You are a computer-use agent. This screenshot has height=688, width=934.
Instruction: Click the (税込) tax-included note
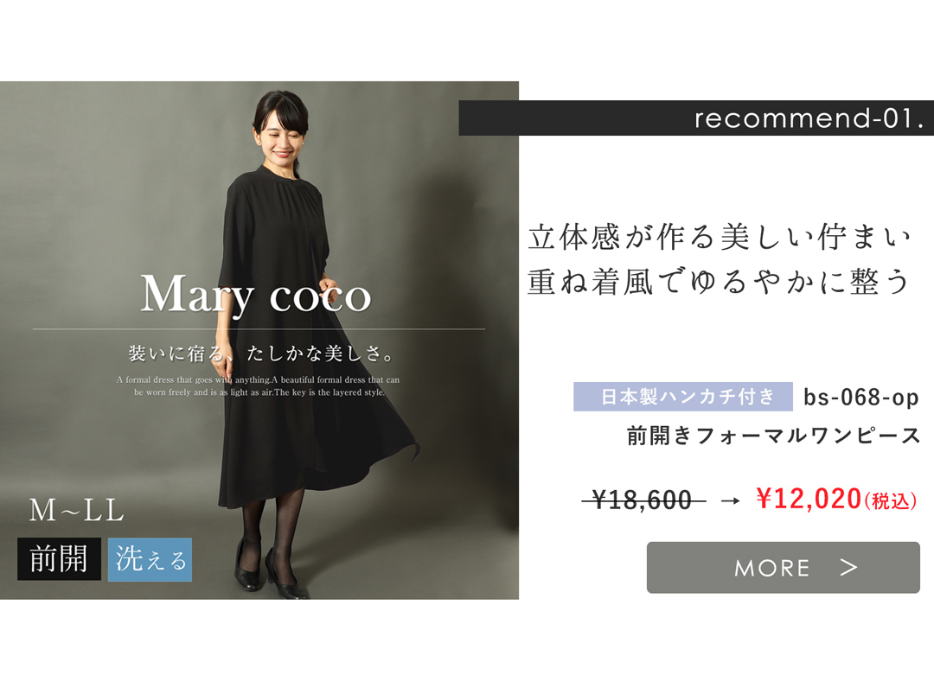click(x=890, y=501)
